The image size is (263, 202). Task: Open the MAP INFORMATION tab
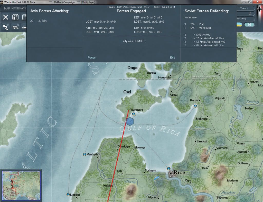(15, 8)
